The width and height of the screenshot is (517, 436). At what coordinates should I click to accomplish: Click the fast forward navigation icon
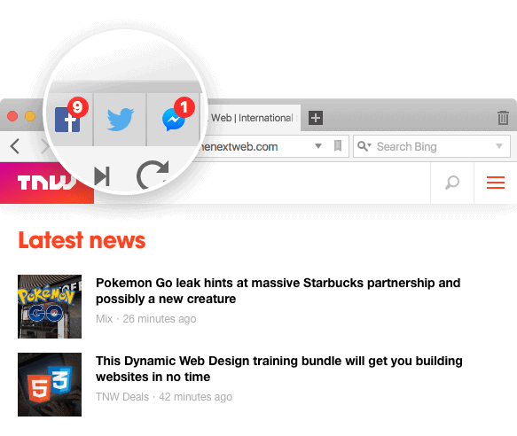102,176
